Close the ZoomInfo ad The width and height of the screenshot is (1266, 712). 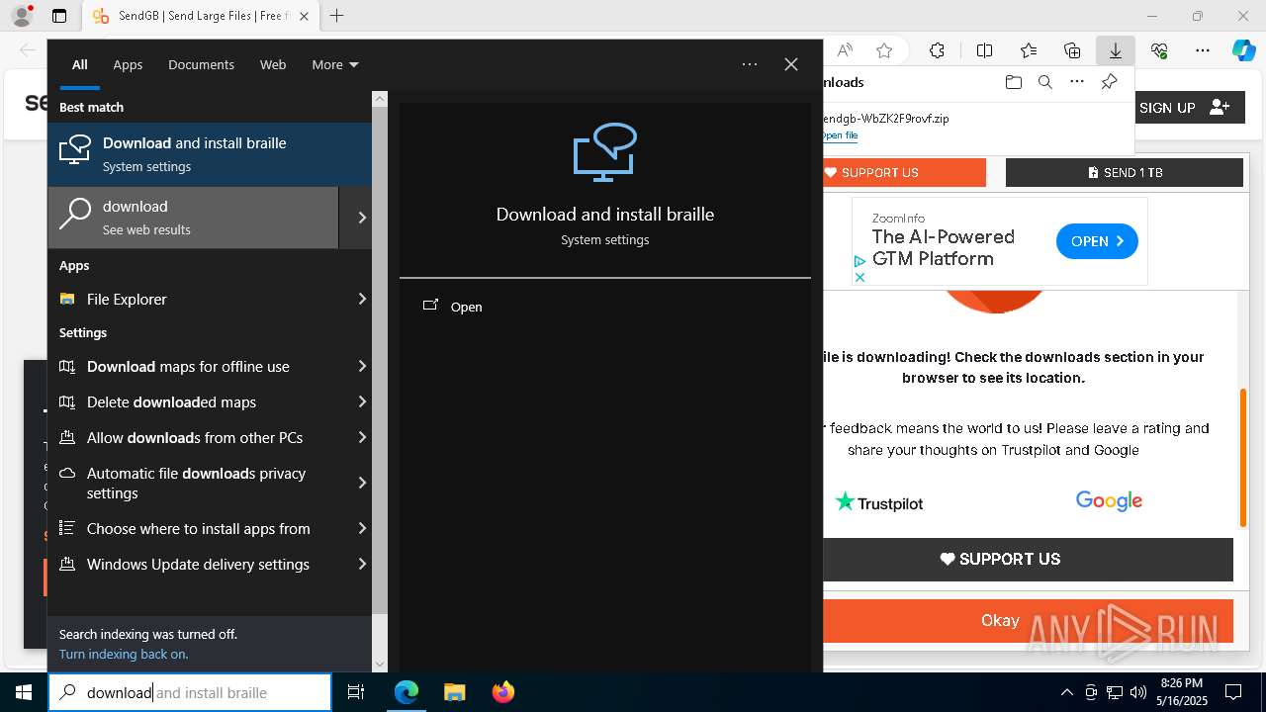point(859,277)
